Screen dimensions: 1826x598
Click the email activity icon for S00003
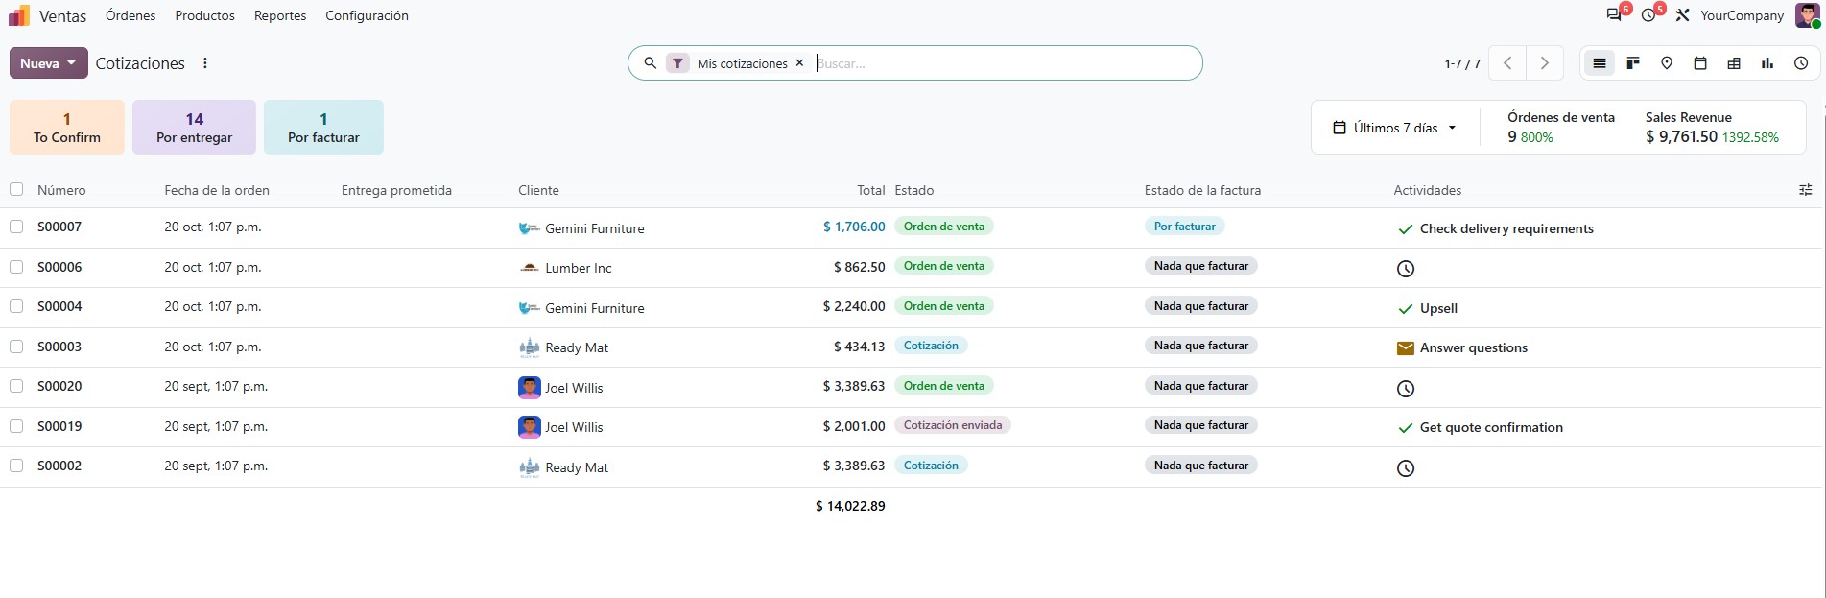pos(1406,348)
